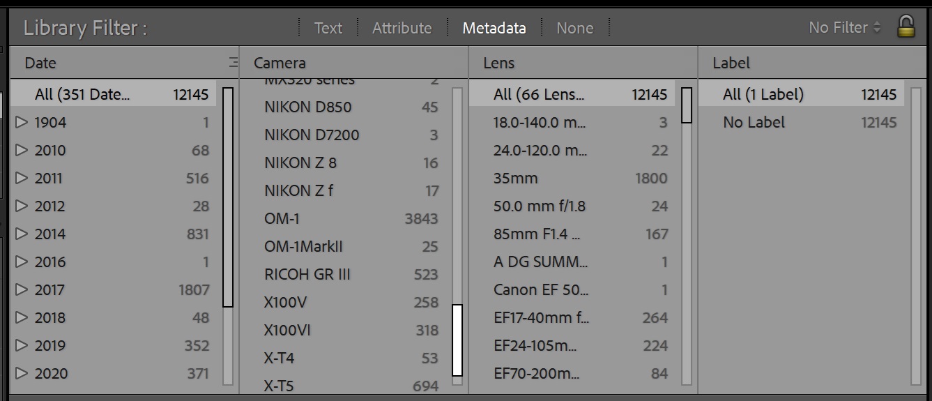The width and height of the screenshot is (932, 401).
Task: Click the Date column scrollbar thumb
Action: coord(227,197)
